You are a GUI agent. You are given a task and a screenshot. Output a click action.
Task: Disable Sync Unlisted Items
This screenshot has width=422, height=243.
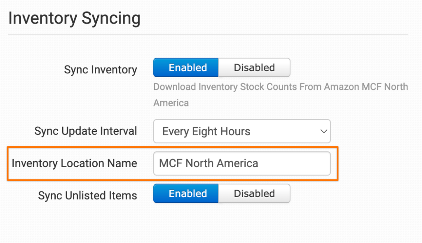(x=254, y=193)
